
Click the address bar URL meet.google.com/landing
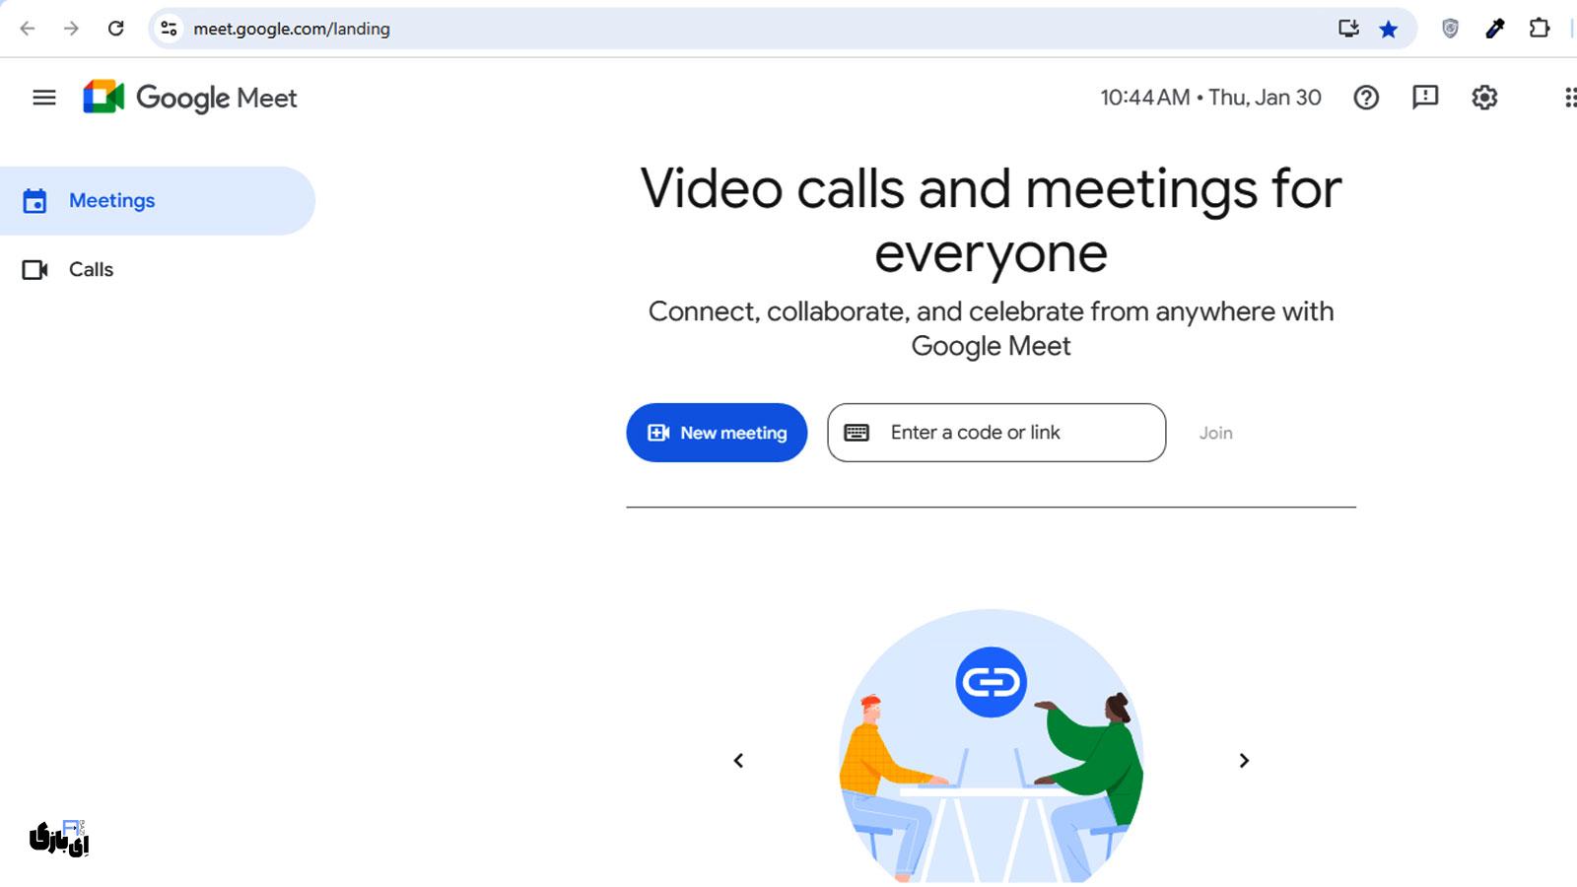tap(292, 29)
